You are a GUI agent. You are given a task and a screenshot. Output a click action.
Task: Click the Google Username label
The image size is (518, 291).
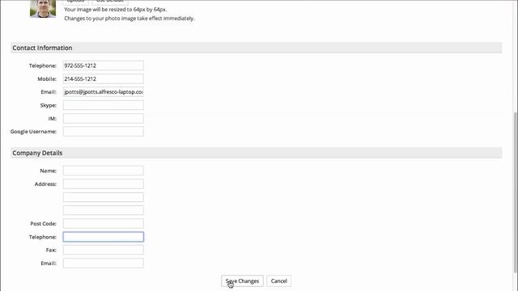coord(33,131)
